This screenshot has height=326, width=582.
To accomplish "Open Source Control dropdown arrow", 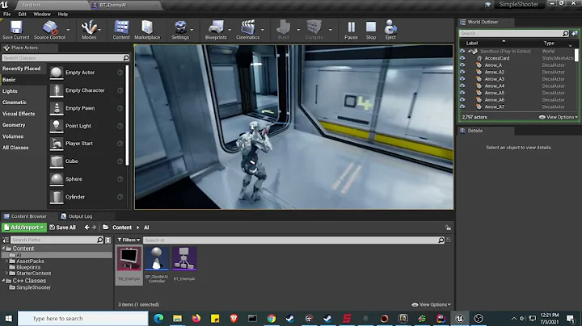I will point(68,30).
